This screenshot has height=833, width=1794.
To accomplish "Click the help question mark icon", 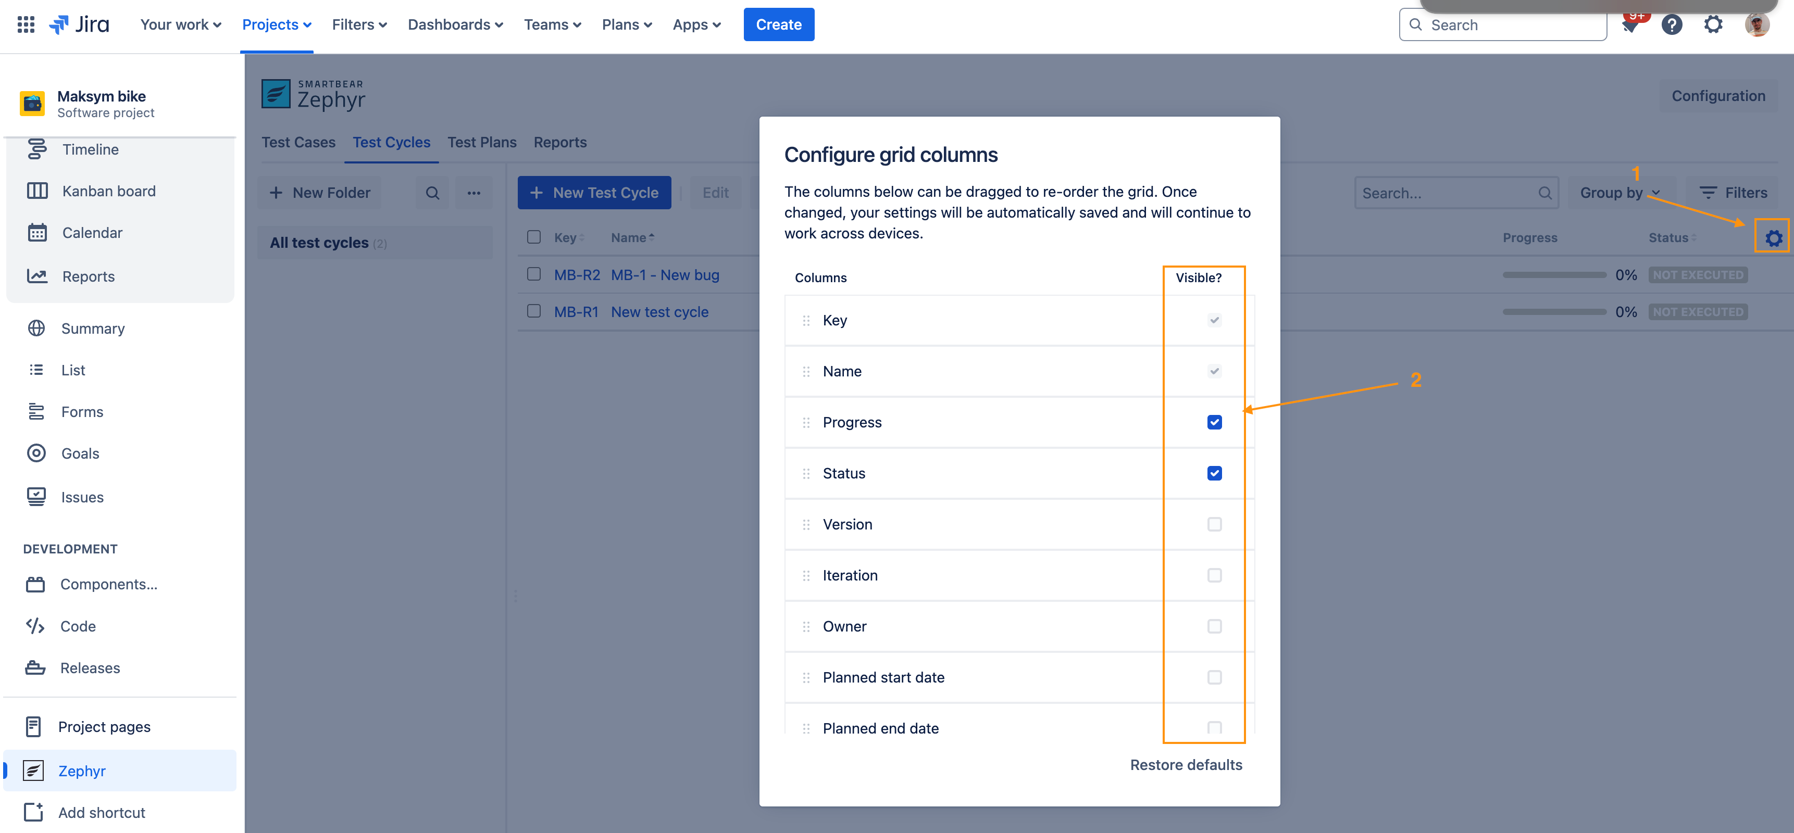I will 1672,24.
